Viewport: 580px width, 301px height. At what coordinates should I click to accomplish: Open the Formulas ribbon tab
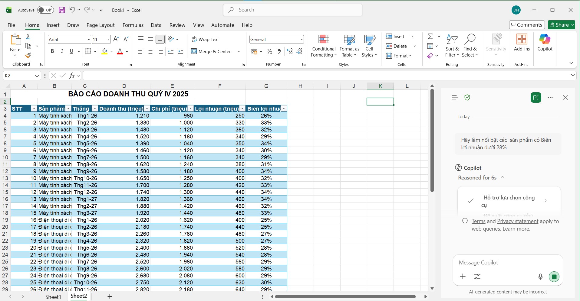[133, 25]
